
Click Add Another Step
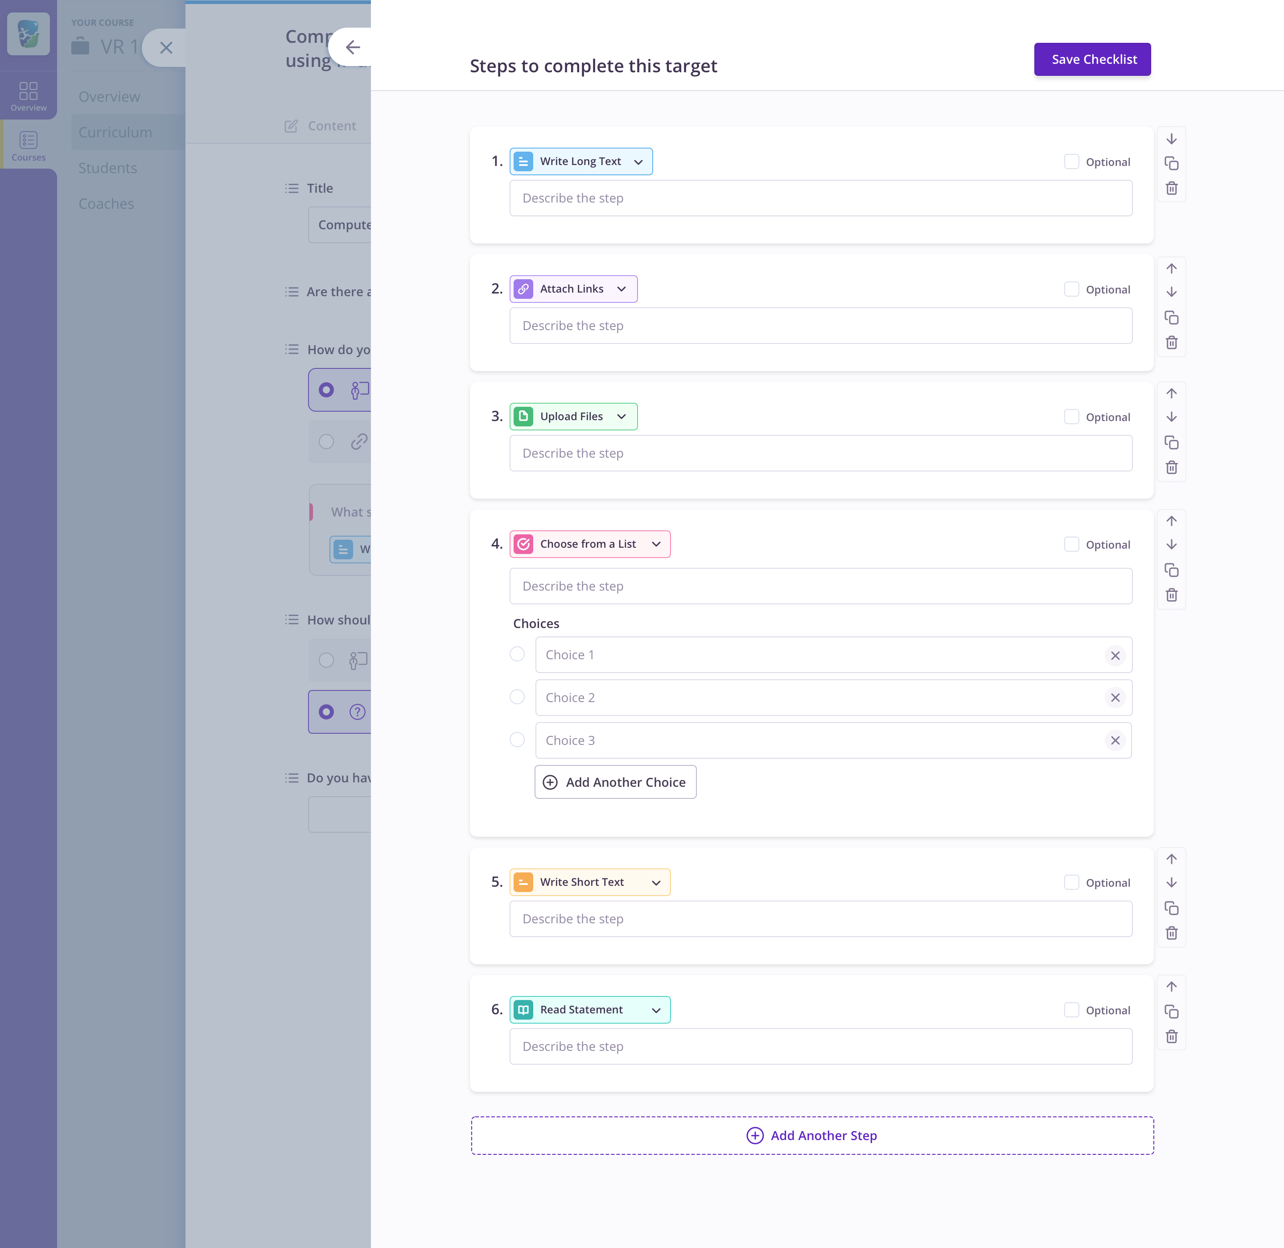pyautogui.click(x=812, y=1135)
